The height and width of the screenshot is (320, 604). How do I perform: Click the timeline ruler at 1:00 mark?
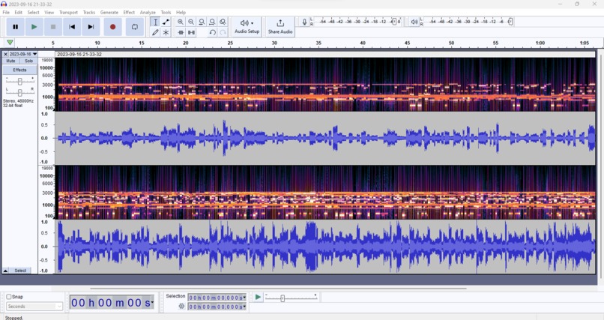click(540, 43)
